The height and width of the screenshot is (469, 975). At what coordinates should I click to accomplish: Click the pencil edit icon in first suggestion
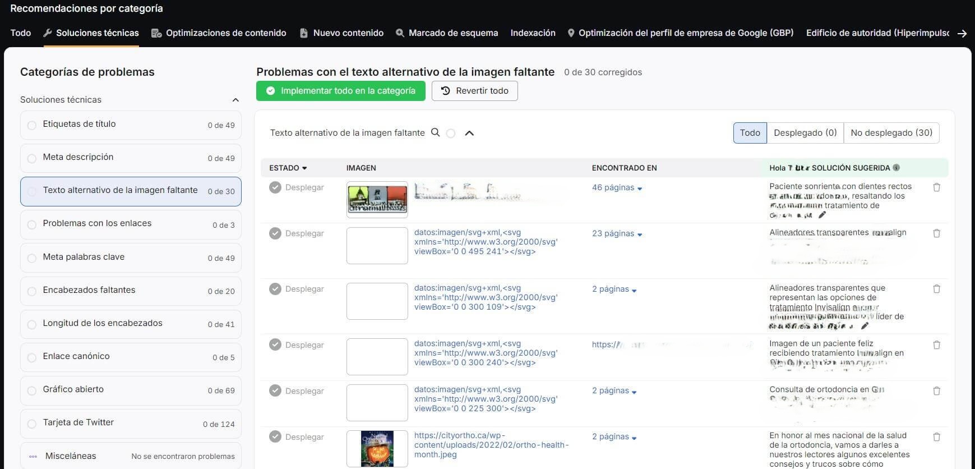822,215
